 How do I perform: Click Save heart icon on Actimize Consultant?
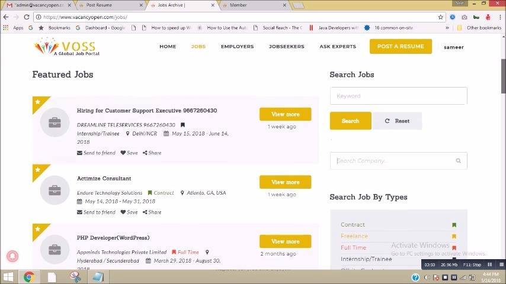123,212
